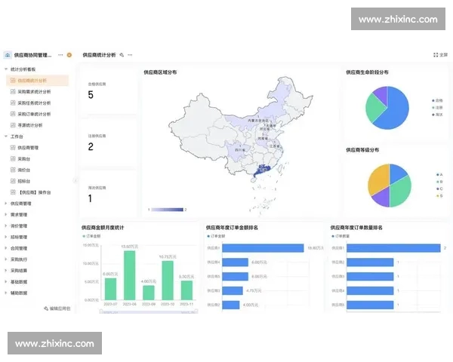Expand the 采购执行 section
This screenshot has height=362, width=453.
(6, 259)
